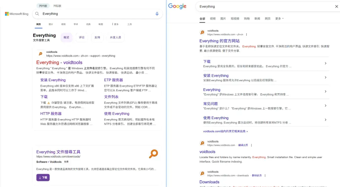Expand the 常见问题 sitelink chevron
The height and width of the screenshot is (187, 340).
[326, 105]
